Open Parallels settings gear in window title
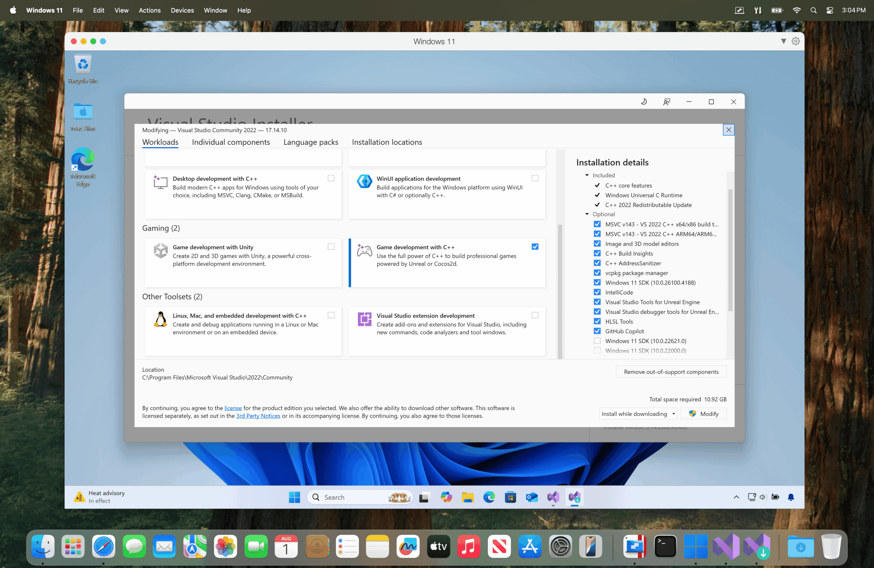Image resolution: width=874 pixels, height=568 pixels. pyautogui.click(x=795, y=41)
